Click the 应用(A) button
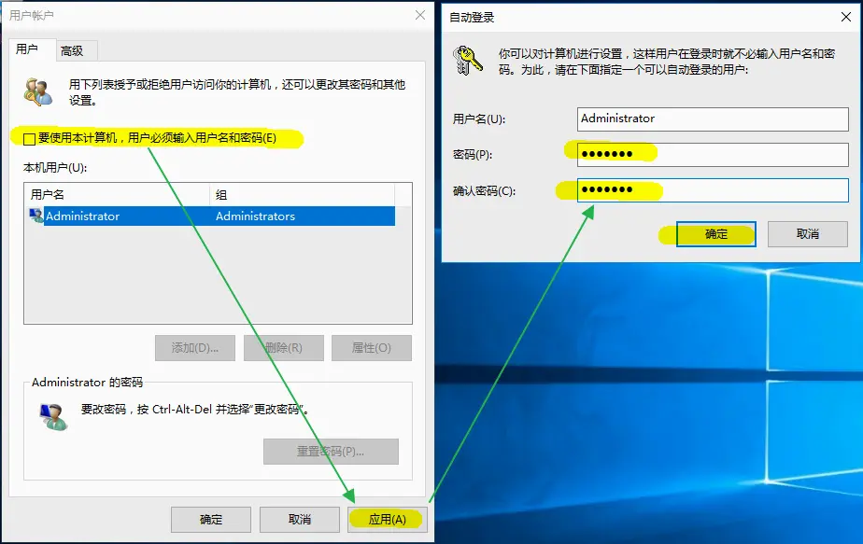This screenshot has height=544, width=863. (x=388, y=519)
